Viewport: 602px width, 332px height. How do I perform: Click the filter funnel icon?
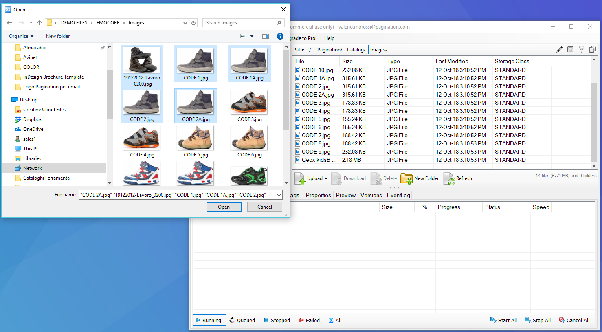click(582, 49)
